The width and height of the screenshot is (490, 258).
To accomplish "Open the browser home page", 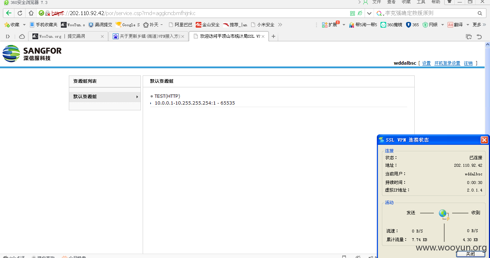I will pos(31,13).
